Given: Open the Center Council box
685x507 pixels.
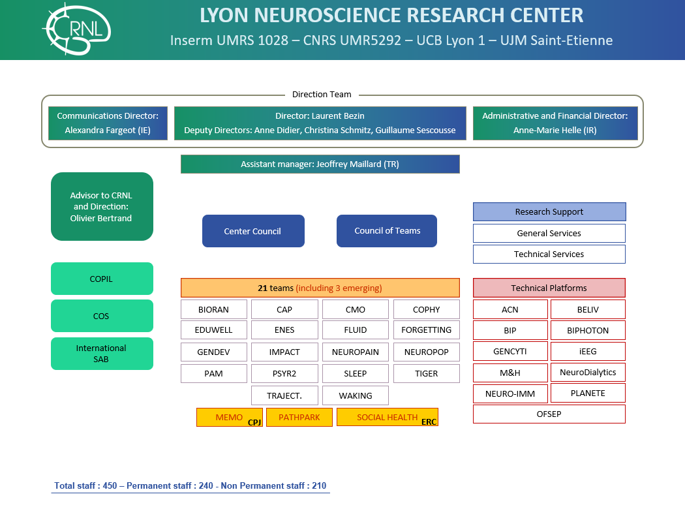Looking at the screenshot, I should coord(253,231).
